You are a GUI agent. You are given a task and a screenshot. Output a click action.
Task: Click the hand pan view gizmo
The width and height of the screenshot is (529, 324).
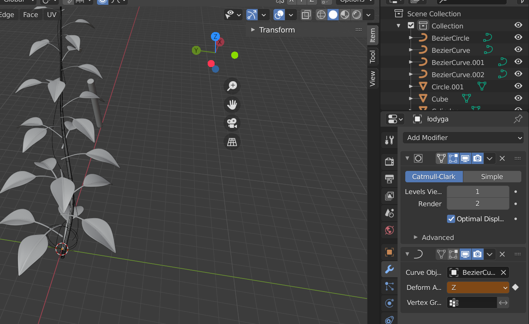click(x=232, y=105)
